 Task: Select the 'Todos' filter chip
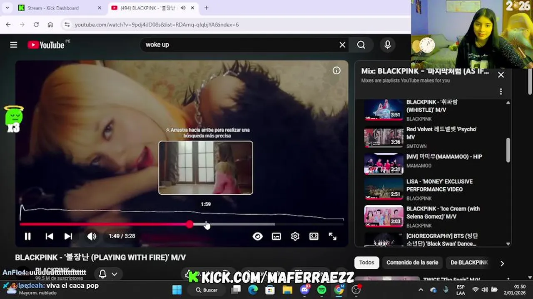pos(366,262)
